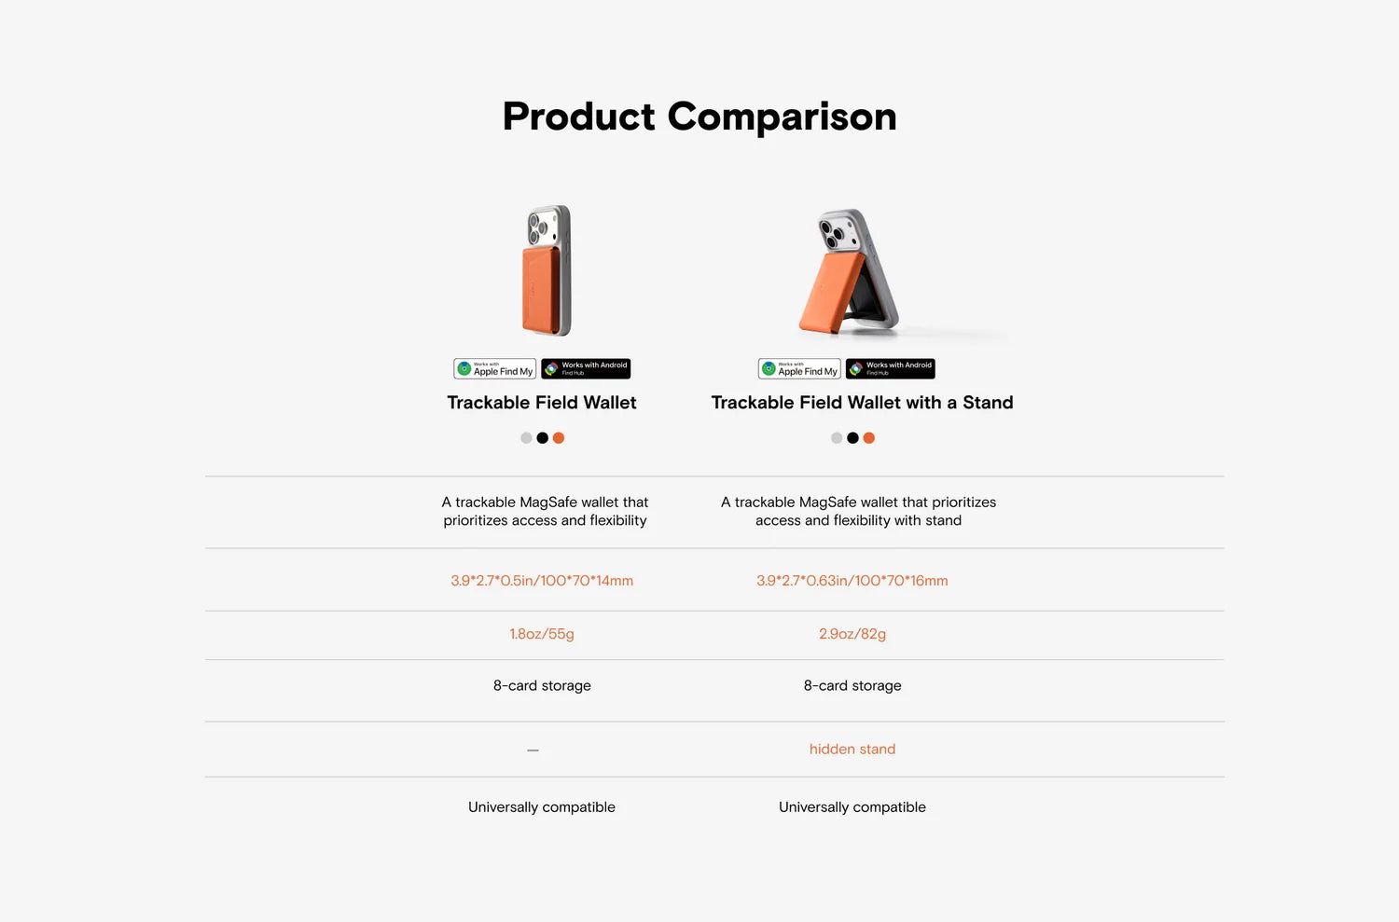The height and width of the screenshot is (922, 1399).
Task: Click the 3.9*2.7*0.5in/100*70*14mm dimensions text
Action: pos(542,581)
